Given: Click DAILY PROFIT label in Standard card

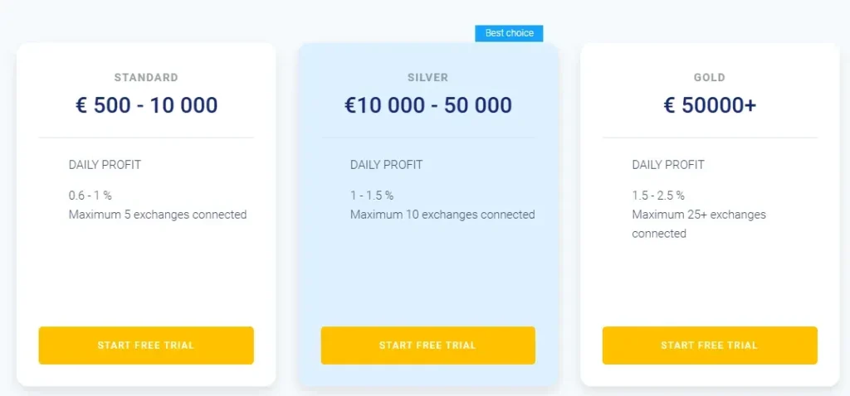Looking at the screenshot, I should (105, 165).
